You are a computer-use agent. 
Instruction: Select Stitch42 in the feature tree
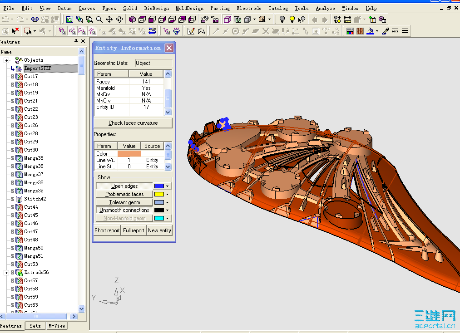(x=35, y=199)
